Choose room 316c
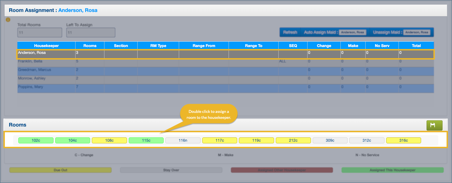The image size is (452, 183). tap(403, 140)
